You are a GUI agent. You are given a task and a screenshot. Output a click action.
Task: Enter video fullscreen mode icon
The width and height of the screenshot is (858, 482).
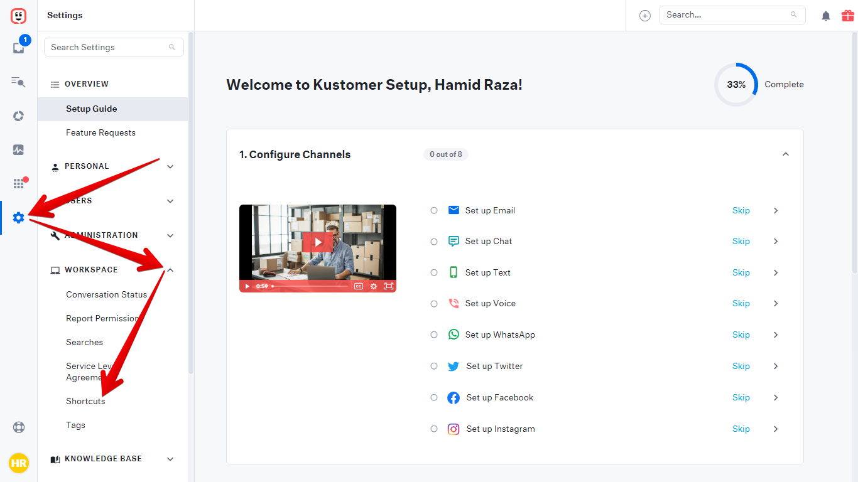click(x=389, y=286)
